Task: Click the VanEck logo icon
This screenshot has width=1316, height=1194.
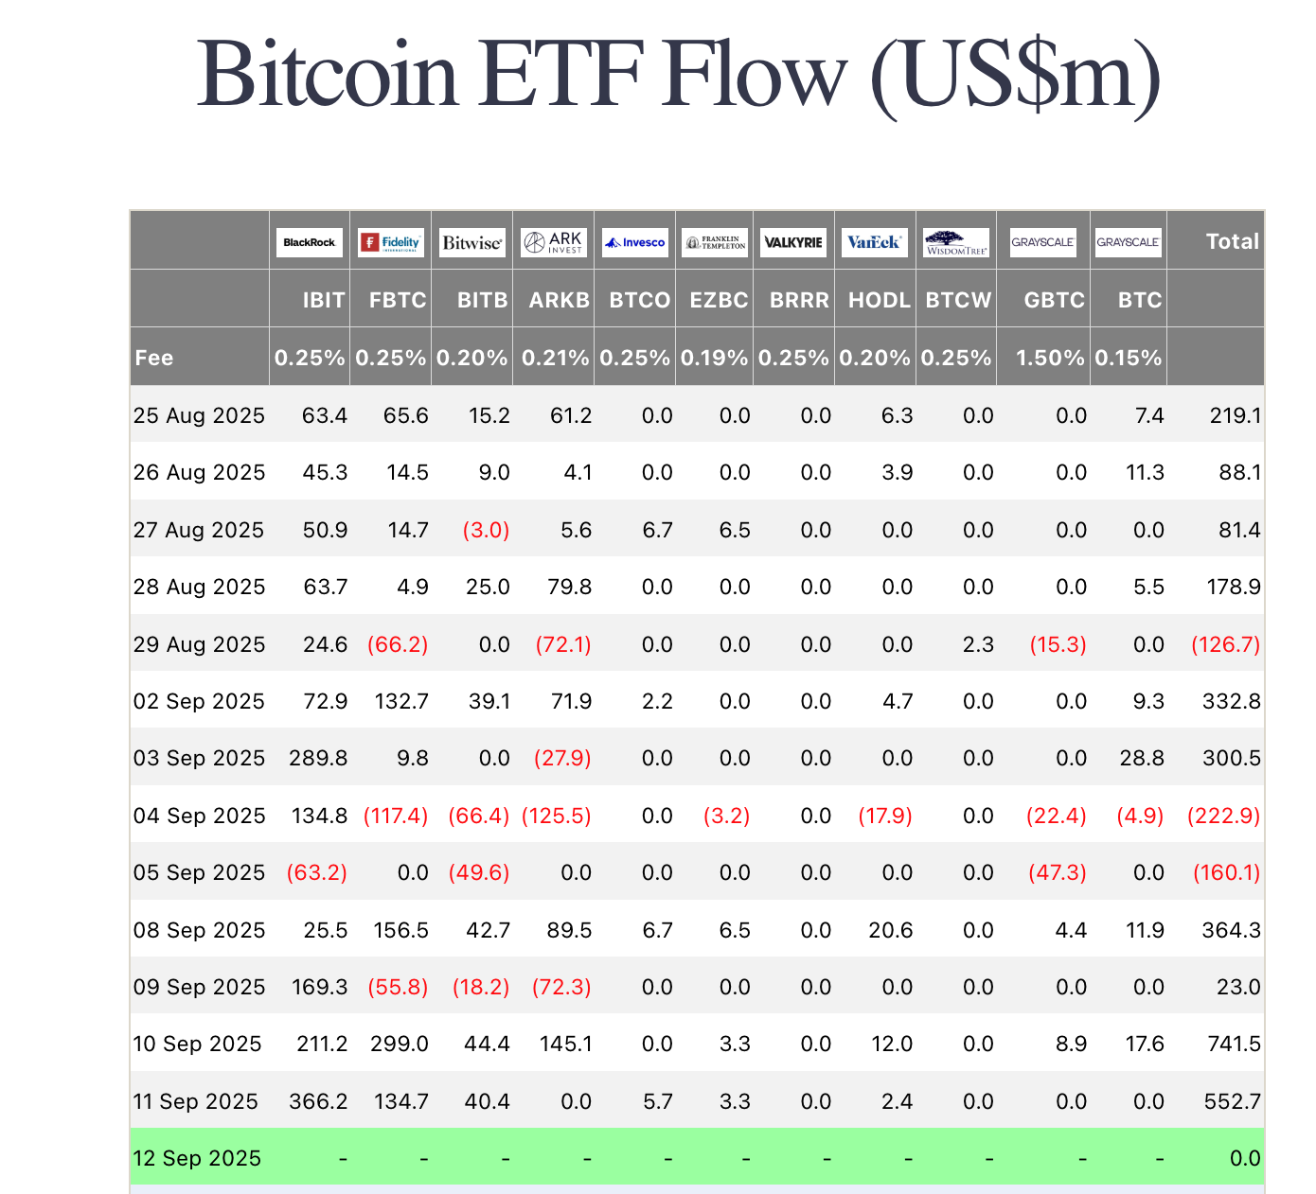Action: tap(875, 242)
